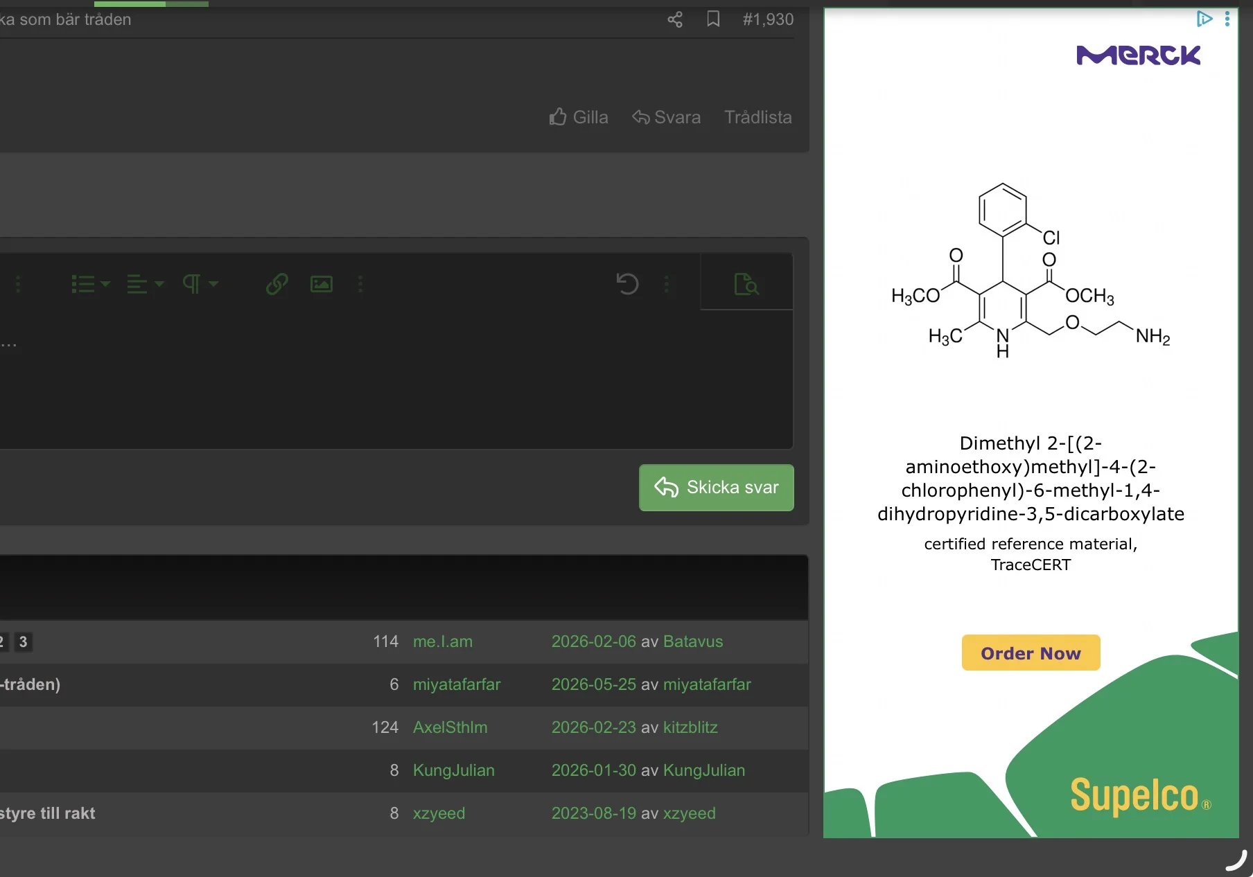This screenshot has width=1253, height=877.
Task: Open the list formatting dropdown
Action: tap(91, 284)
